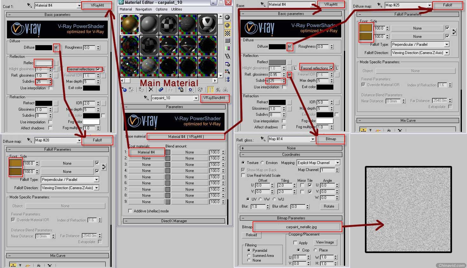The image size is (467, 268).
Task: Click eyedropper next to Map #14
Action: pos(263,139)
